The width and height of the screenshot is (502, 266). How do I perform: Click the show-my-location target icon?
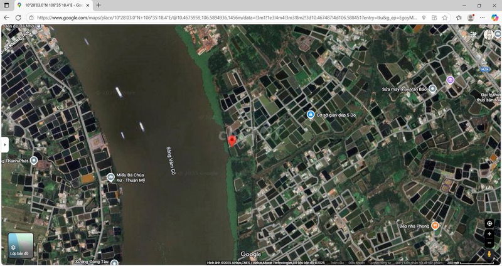coord(489,223)
